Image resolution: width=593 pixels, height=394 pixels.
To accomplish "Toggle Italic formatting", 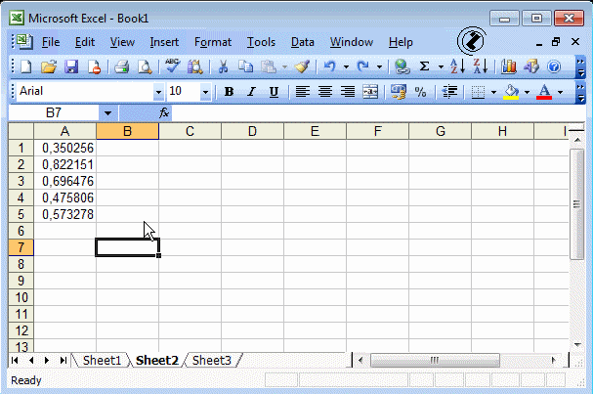I will click(251, 92).
